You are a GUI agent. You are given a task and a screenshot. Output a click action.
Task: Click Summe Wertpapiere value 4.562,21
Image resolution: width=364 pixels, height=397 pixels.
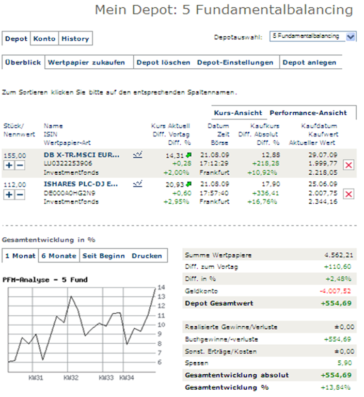(x=339, y=255)
